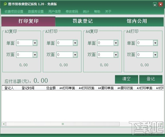Open the 数据库设置 menu
Screen dimensions: 165x137
click(36, 11)
